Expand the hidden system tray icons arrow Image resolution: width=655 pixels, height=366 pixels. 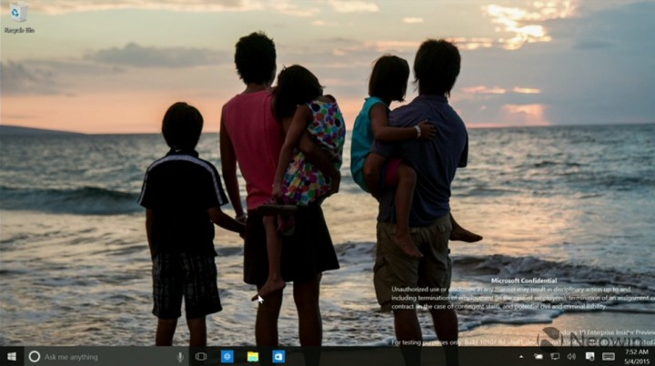coord(521,357)
